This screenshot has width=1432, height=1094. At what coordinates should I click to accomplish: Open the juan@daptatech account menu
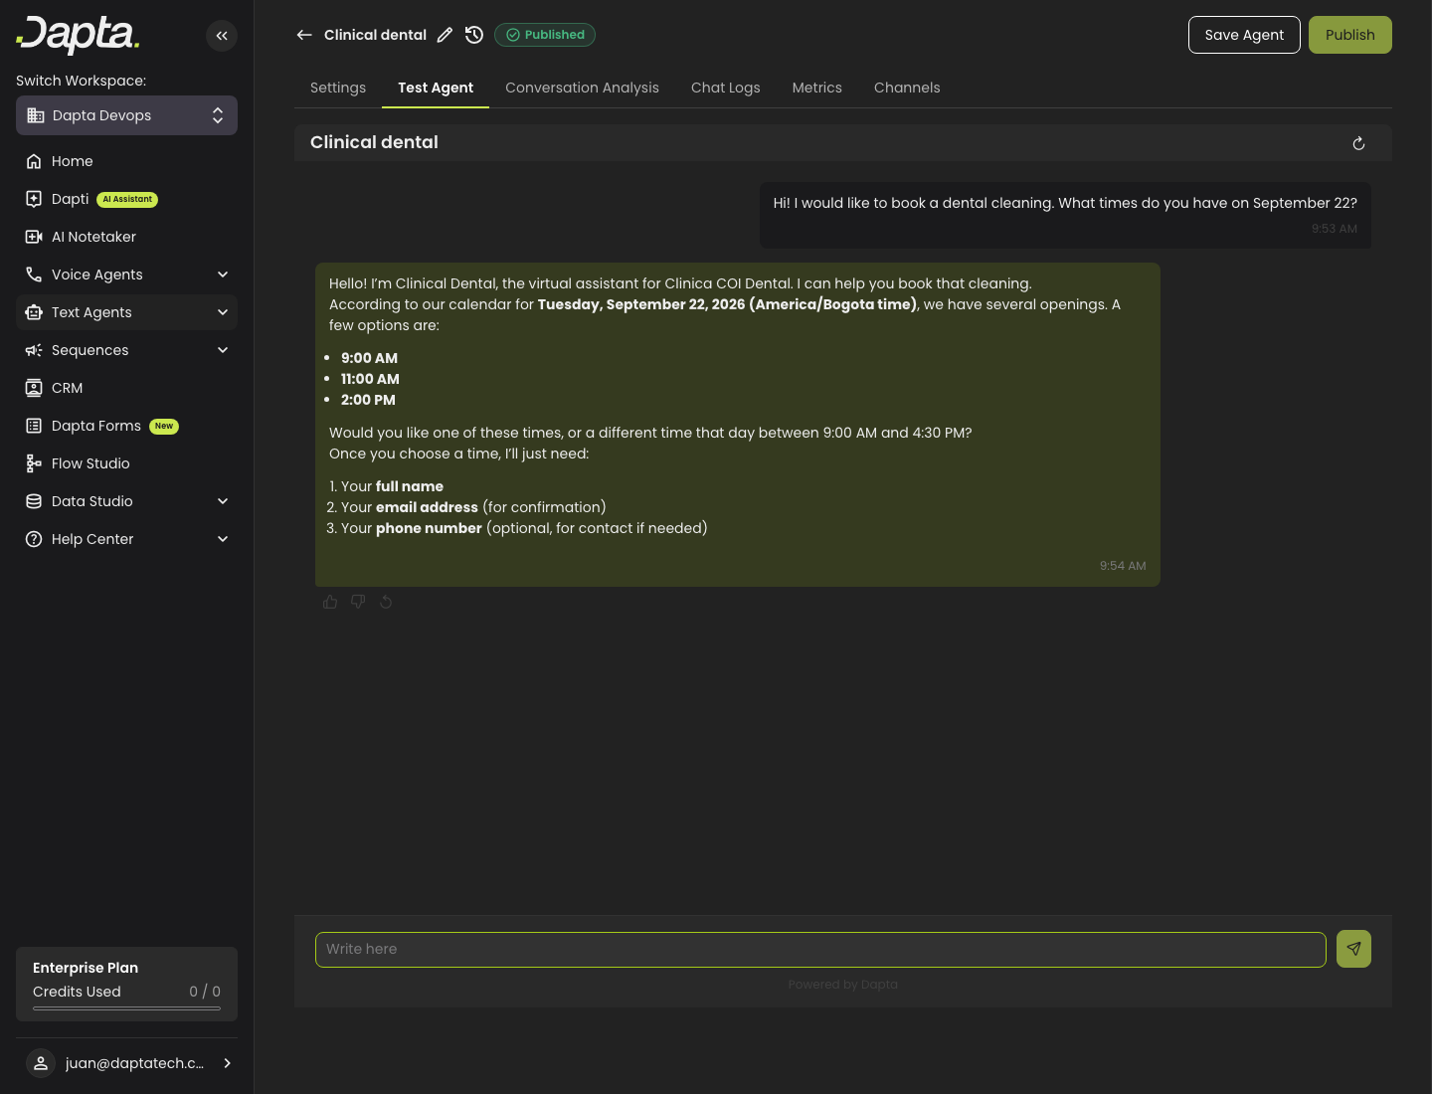tap(126, 1063)
